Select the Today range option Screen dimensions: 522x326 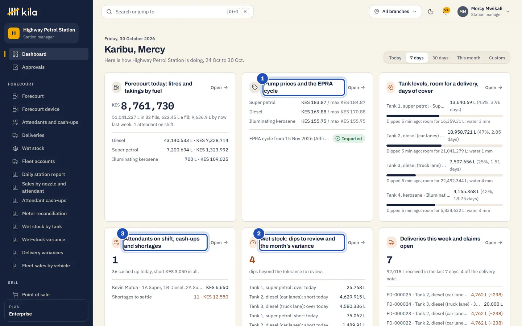pyautogui.click(x=395, y=58)
